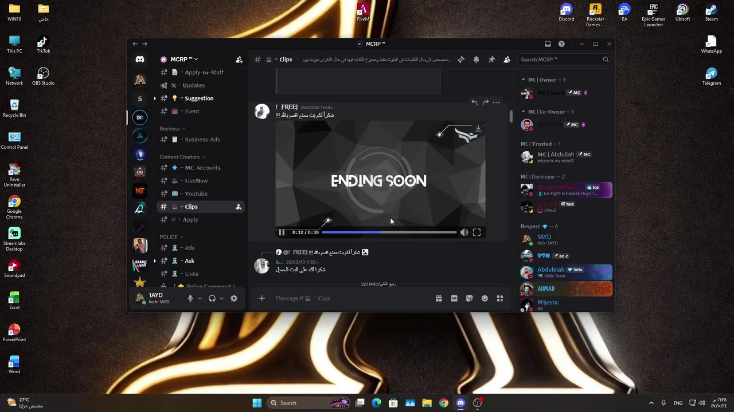Screen dimensions: 734x412
Task: Open Discord inbox icon in title bar
Action: click(548, 44)
